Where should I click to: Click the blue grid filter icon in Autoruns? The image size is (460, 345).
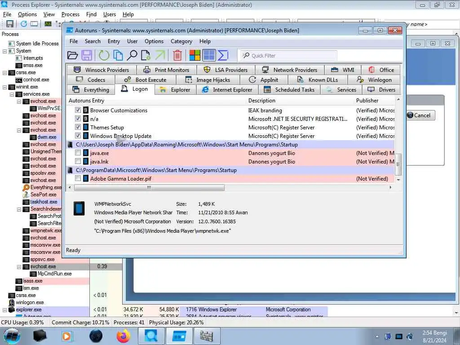(209, 55)
